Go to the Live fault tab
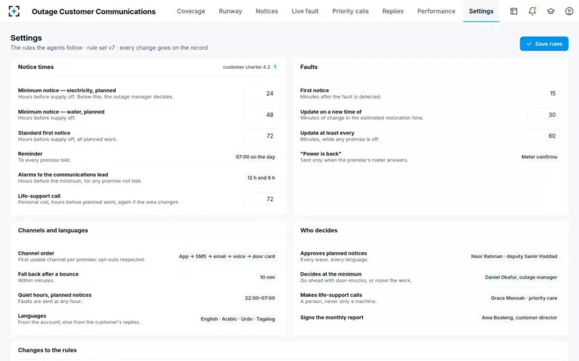The image size is (579, 361). click(305, 11)
